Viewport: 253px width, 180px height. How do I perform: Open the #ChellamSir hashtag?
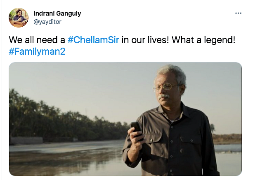point(93,40)
